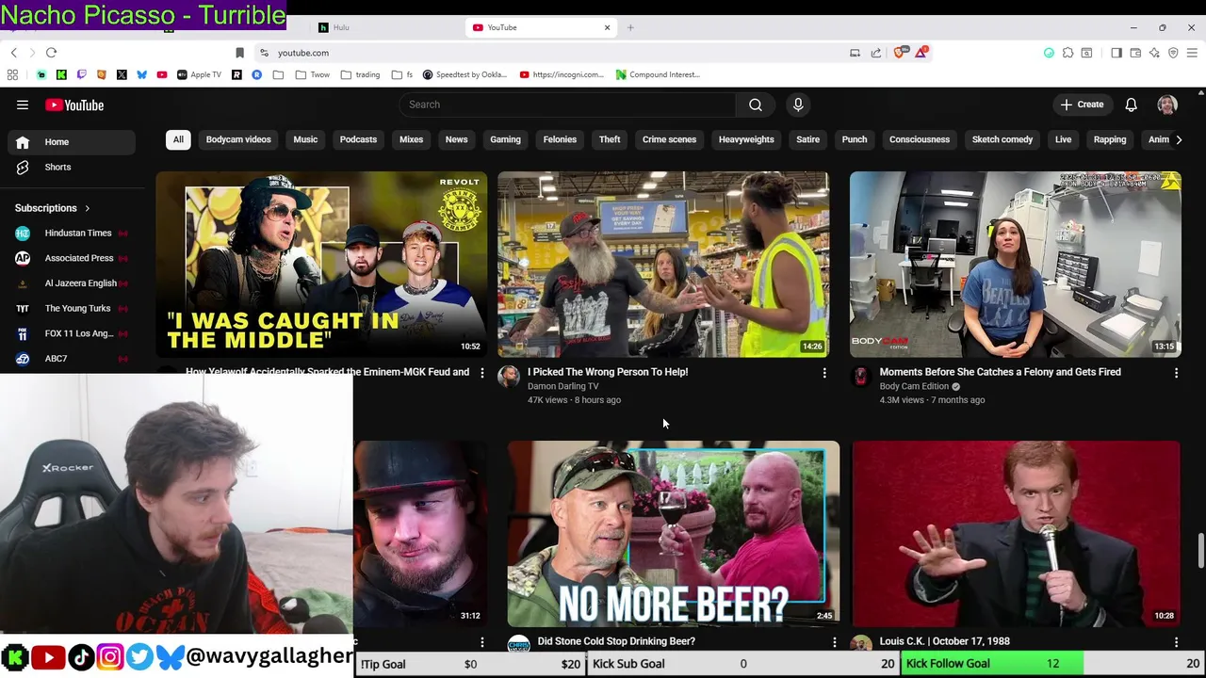Viewport: 1206px width, 678px height.
Task: Open Brave Rewards triangle icon
Action: click(x=921, y=53)
